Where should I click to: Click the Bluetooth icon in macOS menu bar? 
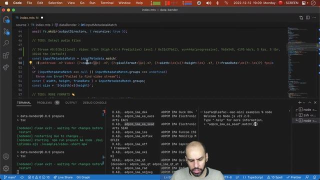[217, 3]
